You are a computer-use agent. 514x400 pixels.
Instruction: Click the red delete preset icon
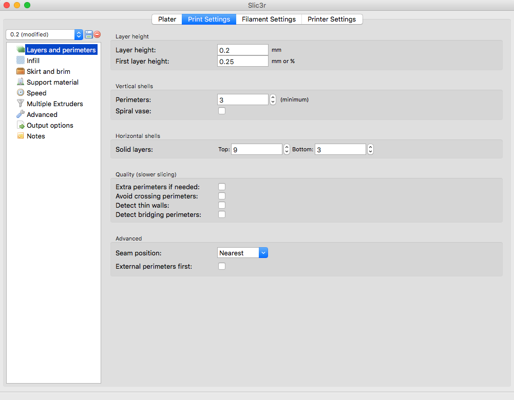[x=97, y=34]
